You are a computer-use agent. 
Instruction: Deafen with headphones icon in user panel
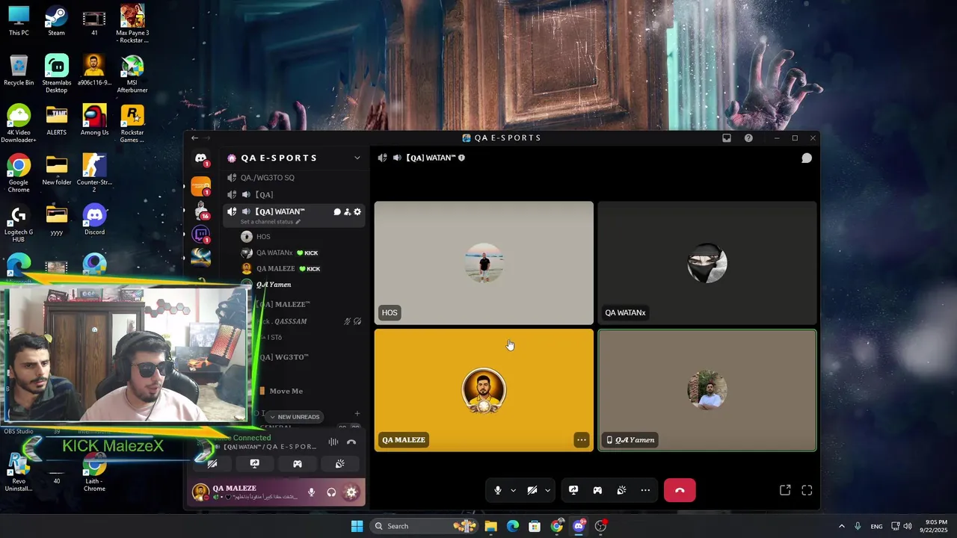pos(331,492)
